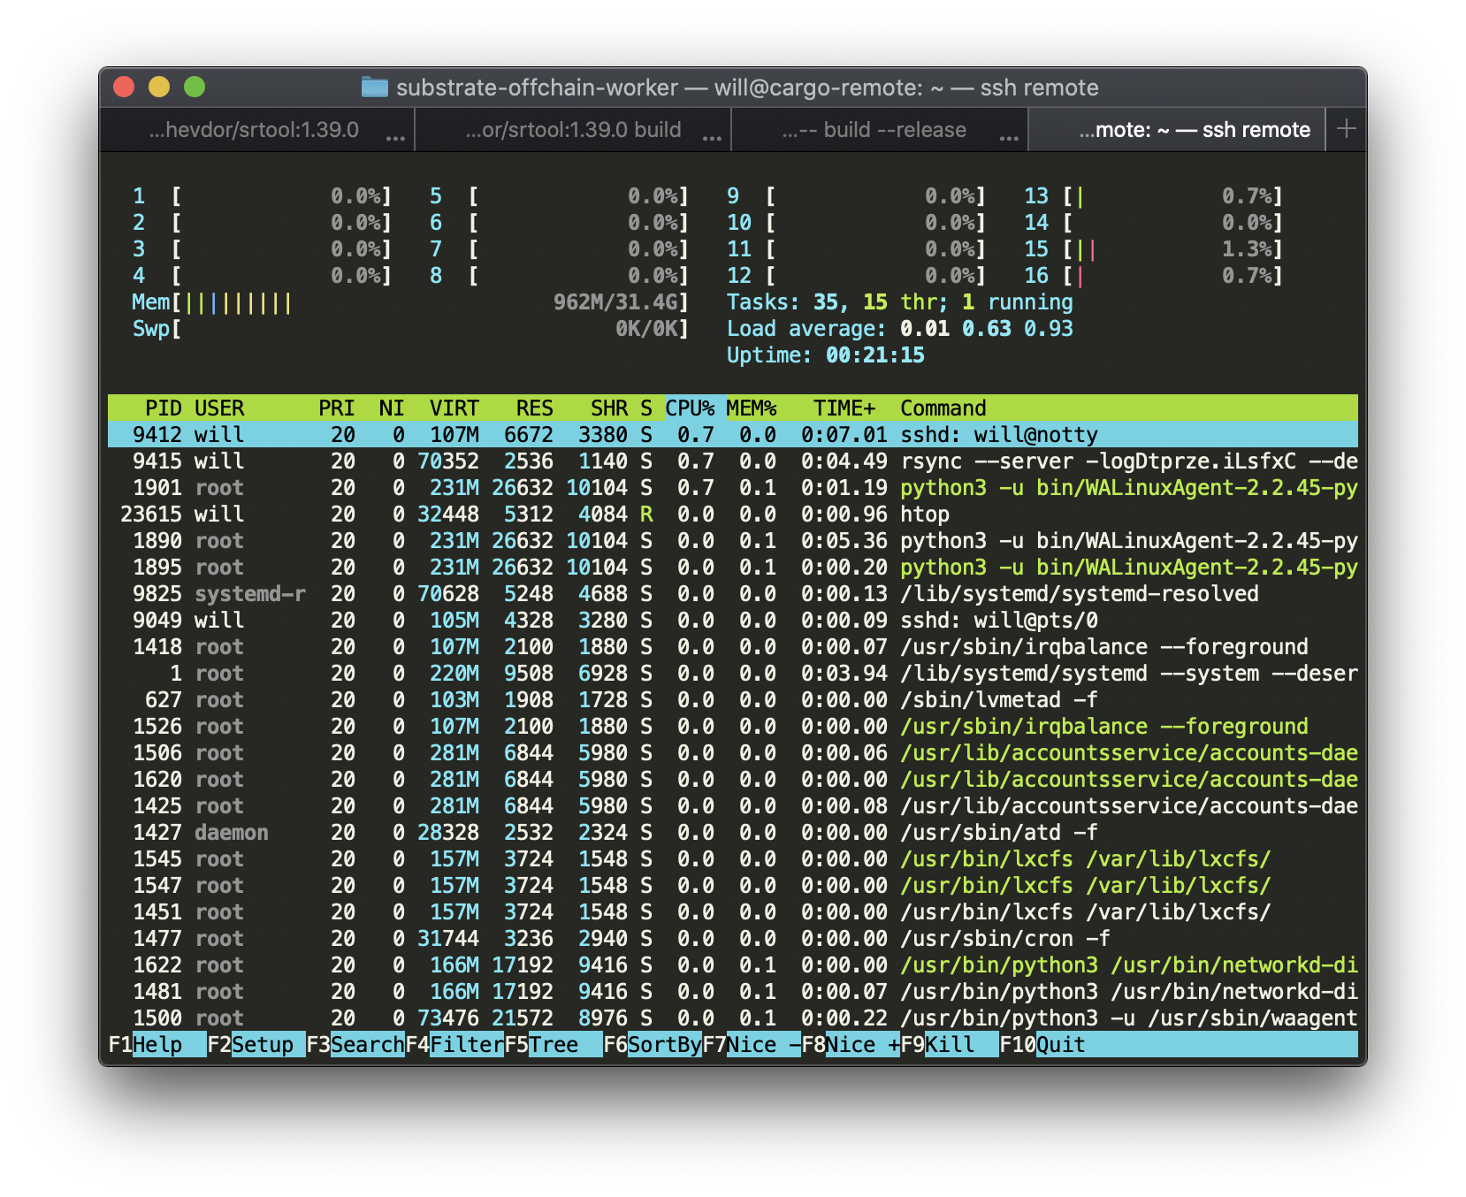The image size is (1466, 1197).
Task: Select the sshd: will@pts/0 process row
Action: click(733, 620)
